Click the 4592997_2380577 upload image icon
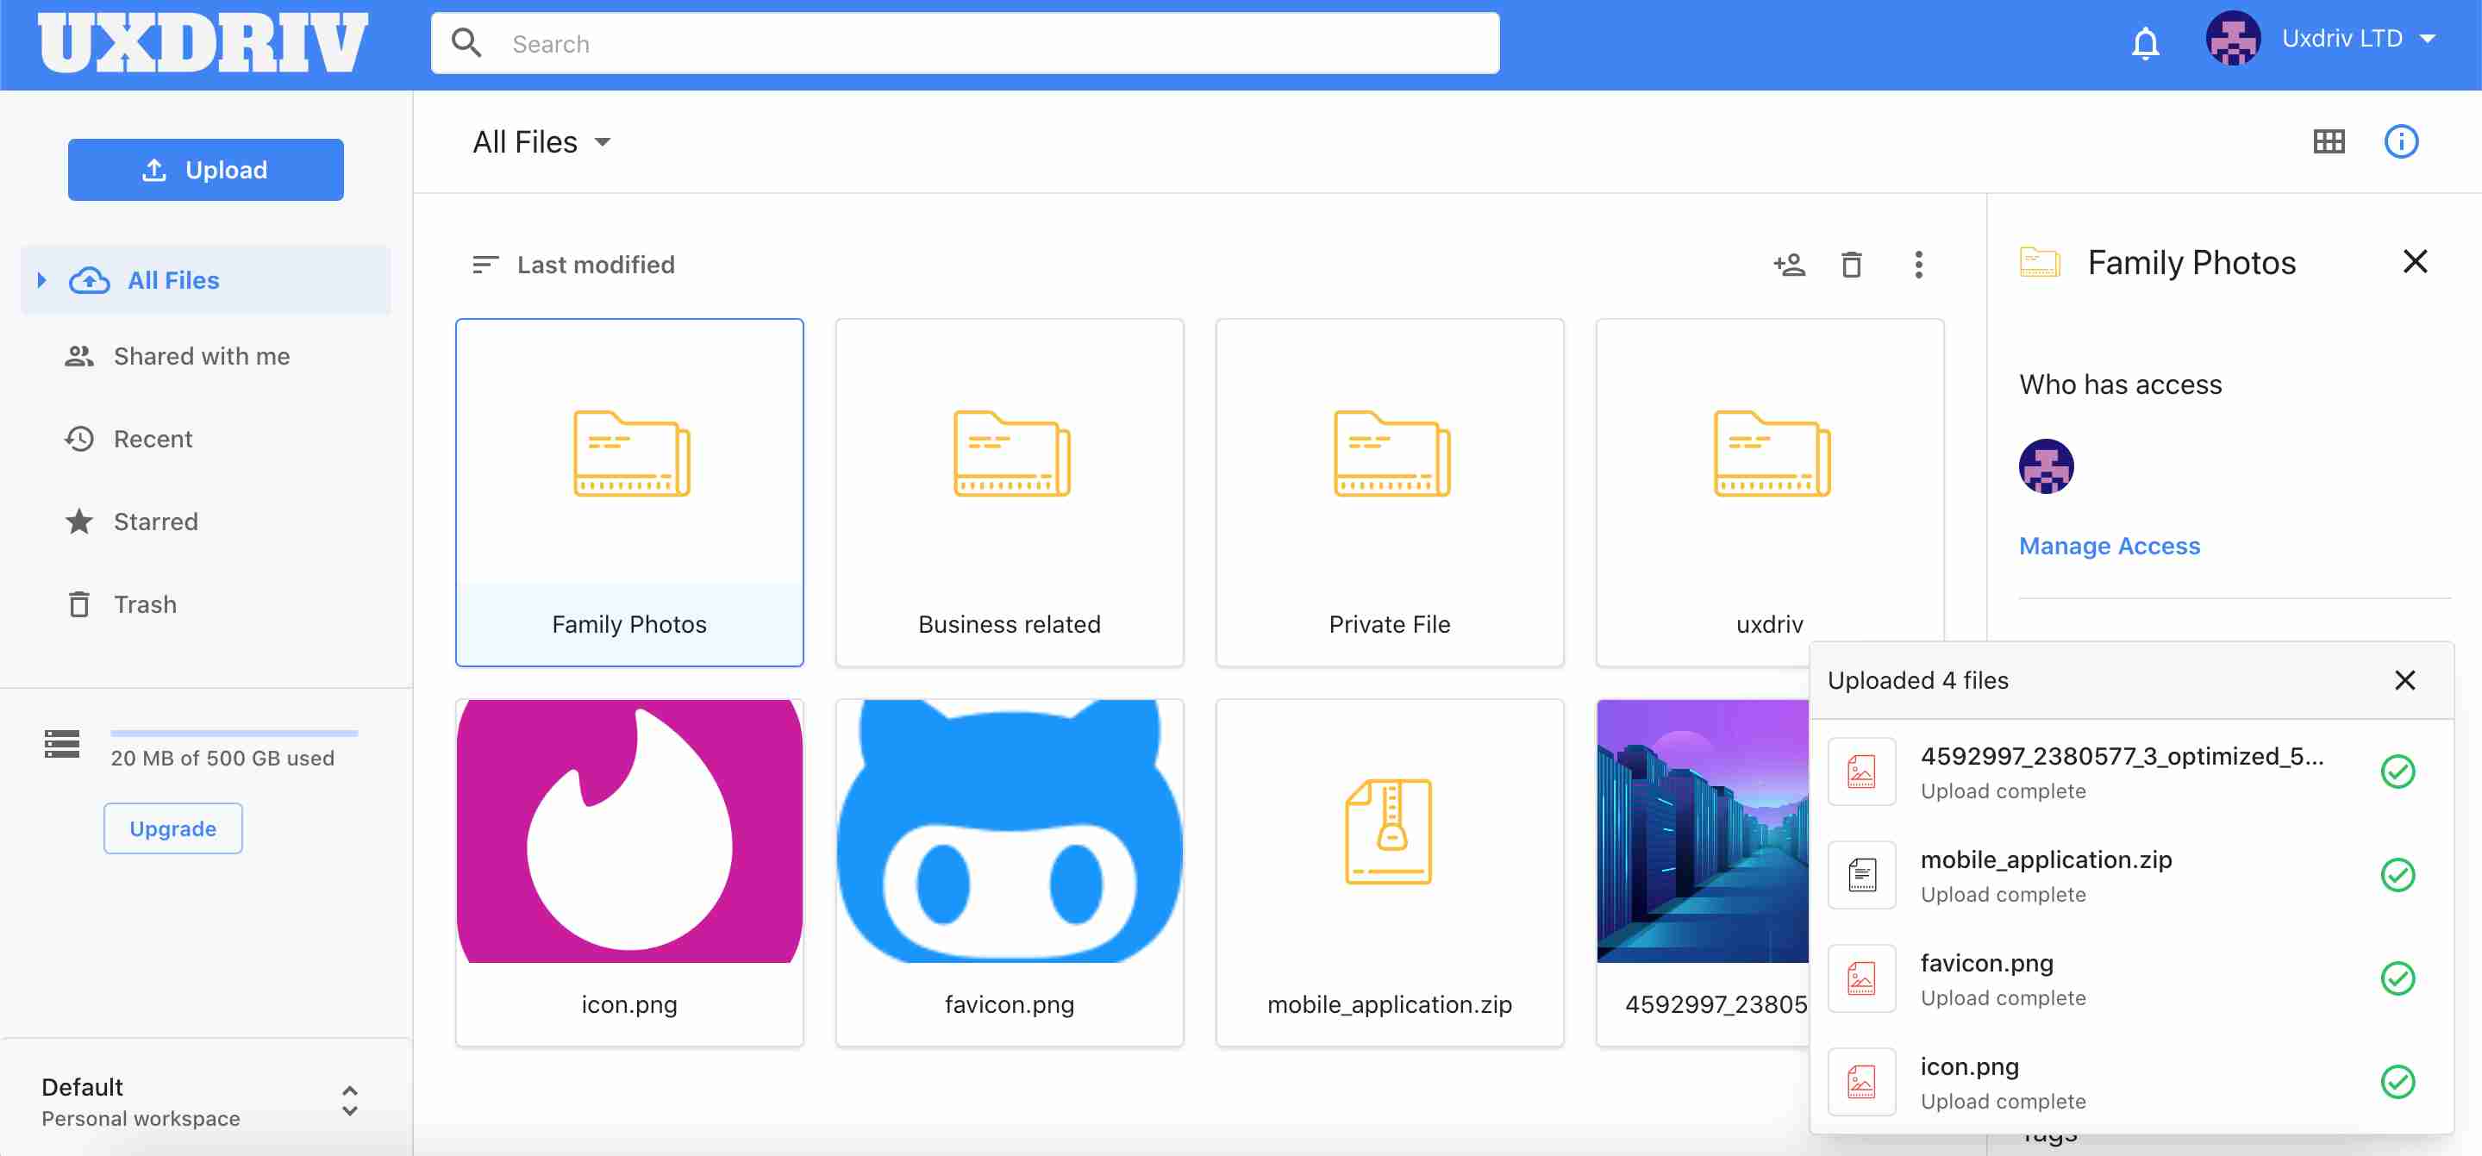Viewport: 2482px width, 1156px height. (x=1861, y=772)
